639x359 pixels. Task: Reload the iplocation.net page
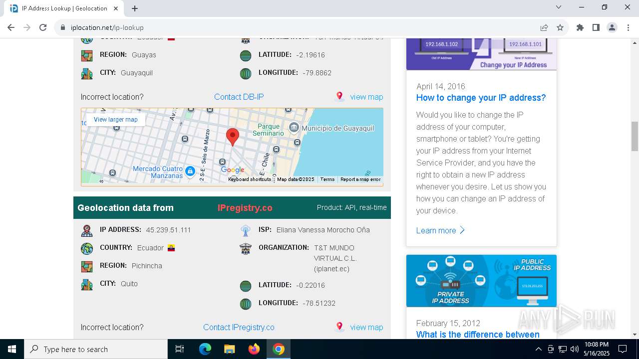[43, 27]
